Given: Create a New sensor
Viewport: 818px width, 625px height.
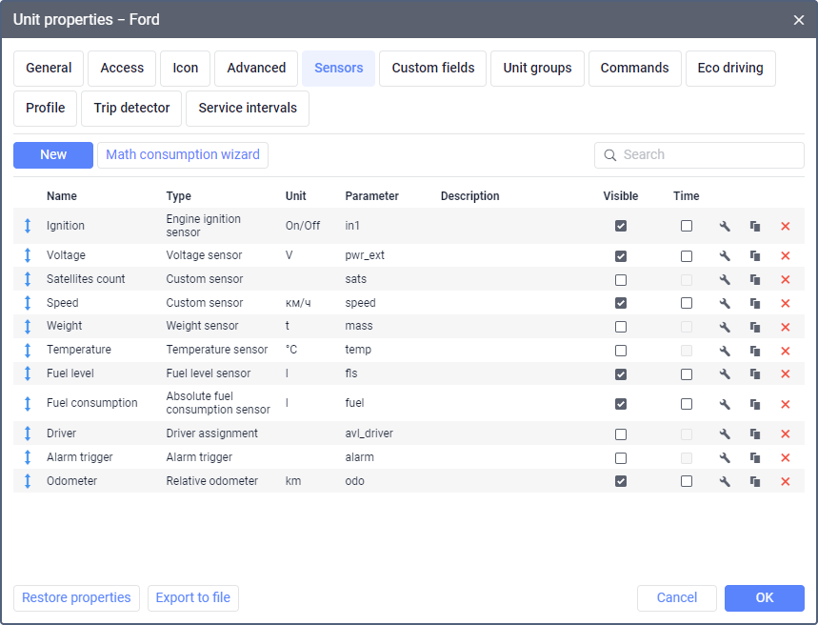Looking at the screenshot, I should [53, 155].
